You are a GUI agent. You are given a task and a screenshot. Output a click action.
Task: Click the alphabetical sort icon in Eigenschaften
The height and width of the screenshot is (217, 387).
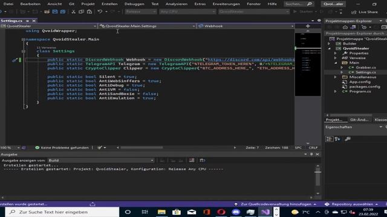tap(337, 139)
